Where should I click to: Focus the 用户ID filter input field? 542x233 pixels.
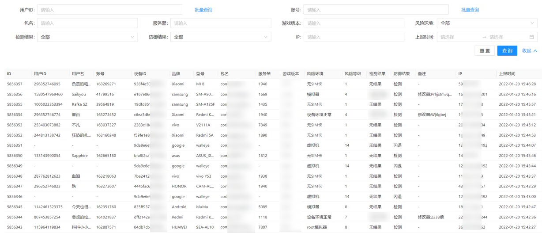coord(109,10)
